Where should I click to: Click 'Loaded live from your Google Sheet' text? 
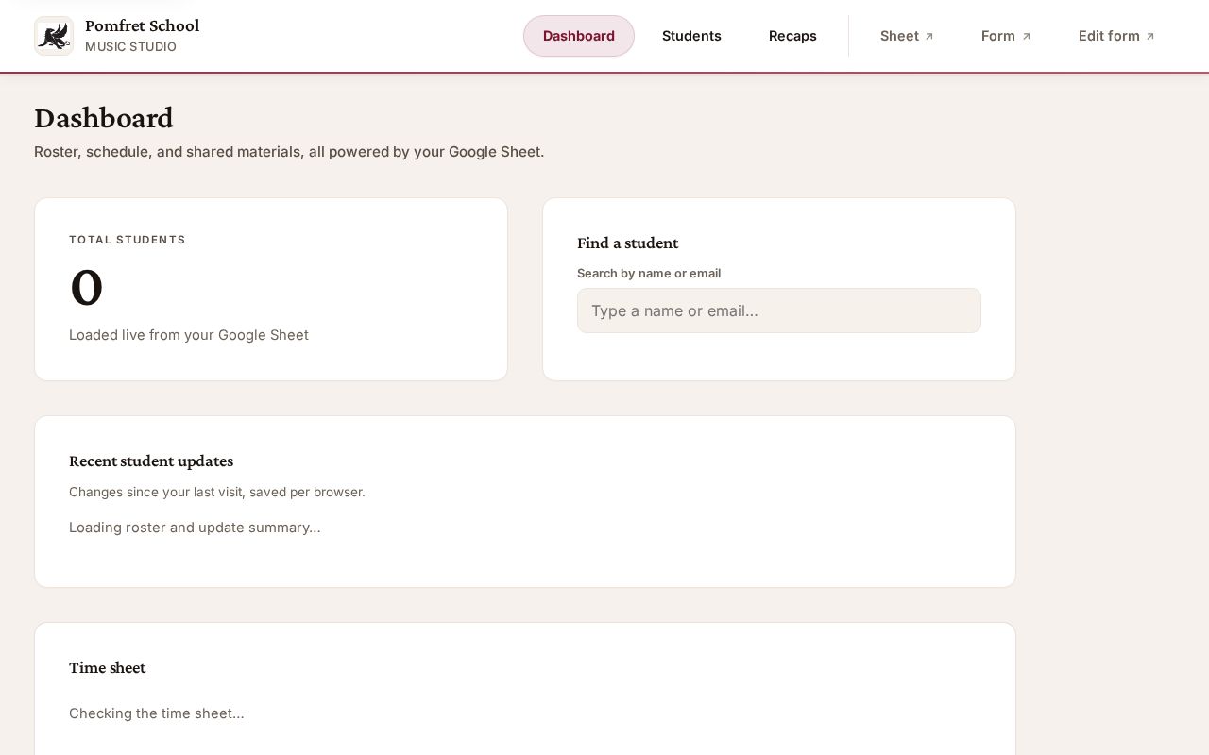pyautogui.click(x=189, y=335)
